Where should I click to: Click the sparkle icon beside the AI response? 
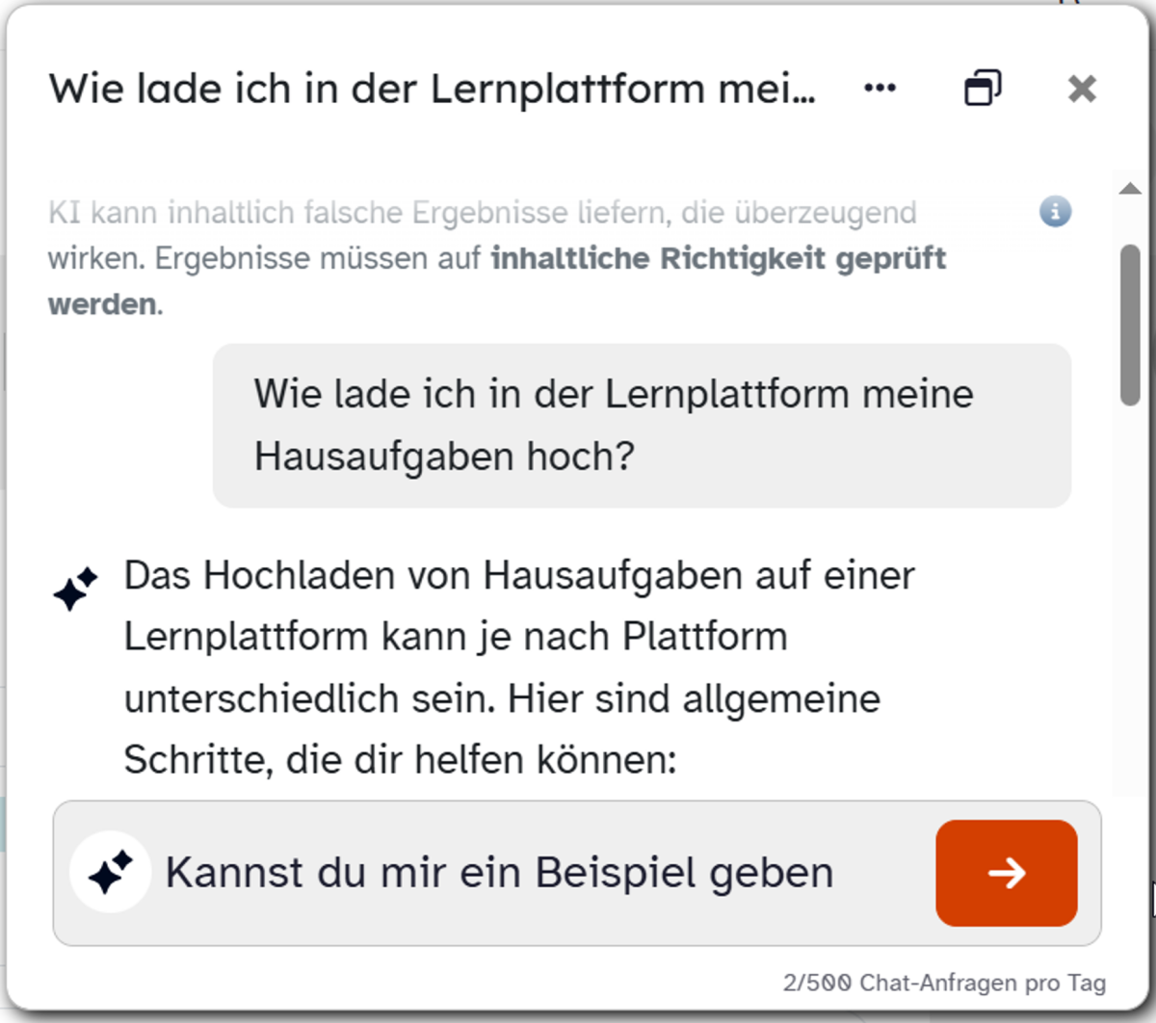[x=75, y=589]
